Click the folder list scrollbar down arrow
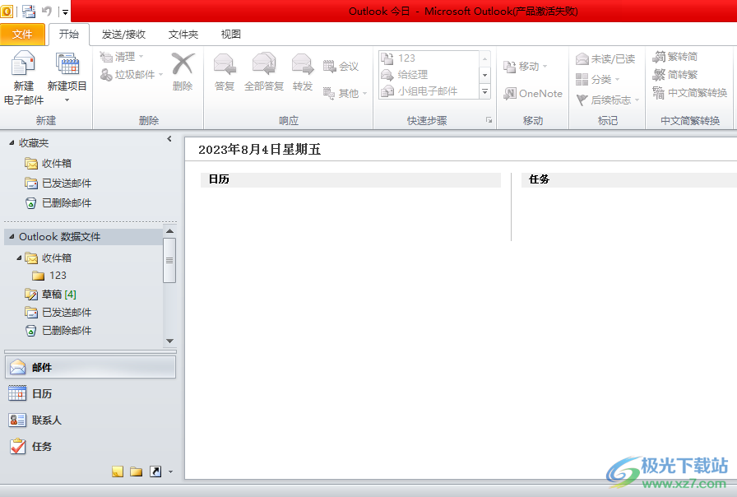Viewport: 737px width, 497px height. click(x=169, y=341)
